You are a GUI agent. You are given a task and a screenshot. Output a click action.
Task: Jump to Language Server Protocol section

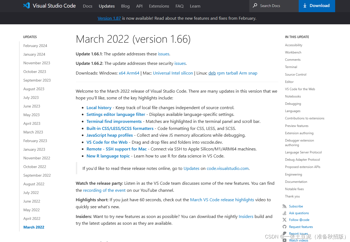click(303, 152)
